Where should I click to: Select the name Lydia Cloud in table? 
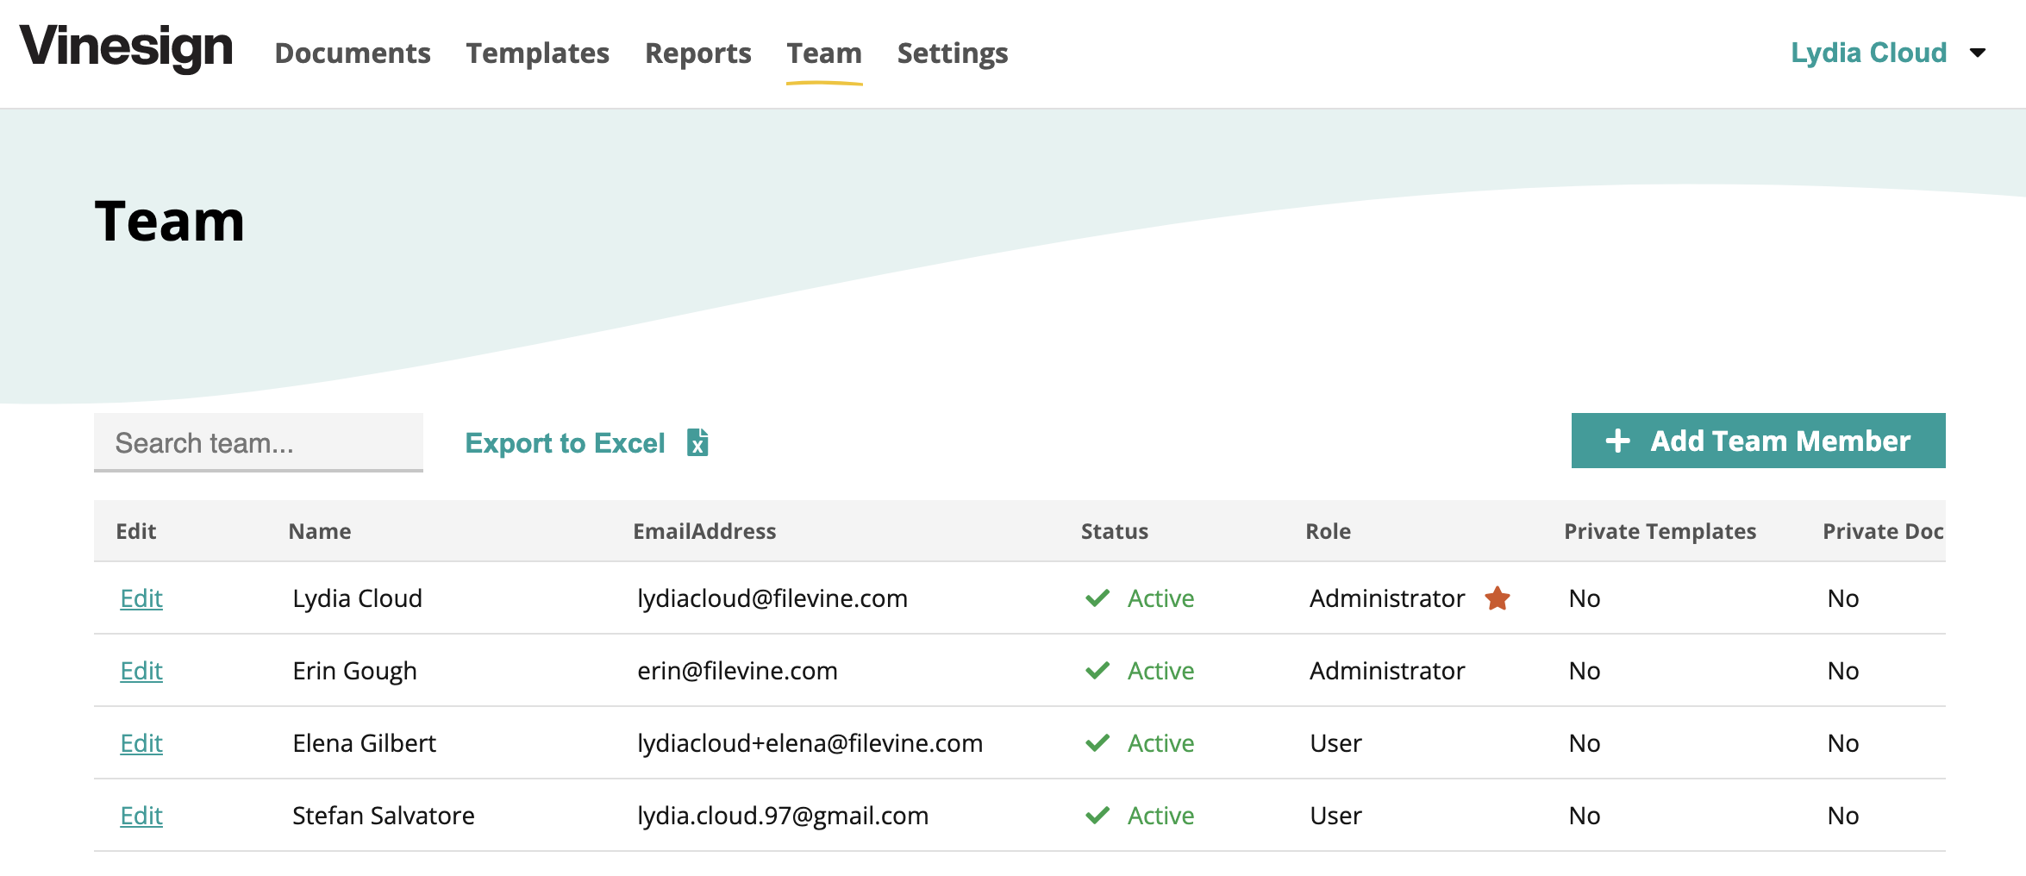pyautogui.click(x=358, y=598)
